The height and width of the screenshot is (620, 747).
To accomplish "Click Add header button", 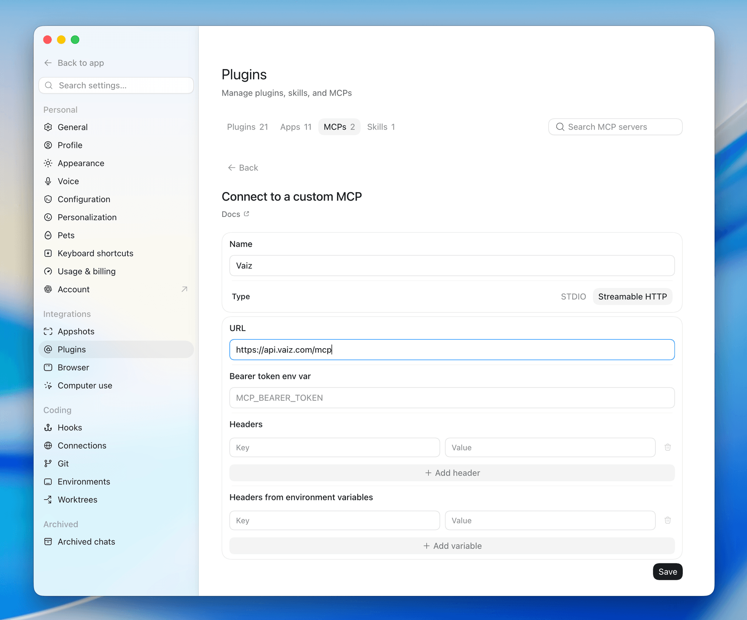I will point(452,473).
